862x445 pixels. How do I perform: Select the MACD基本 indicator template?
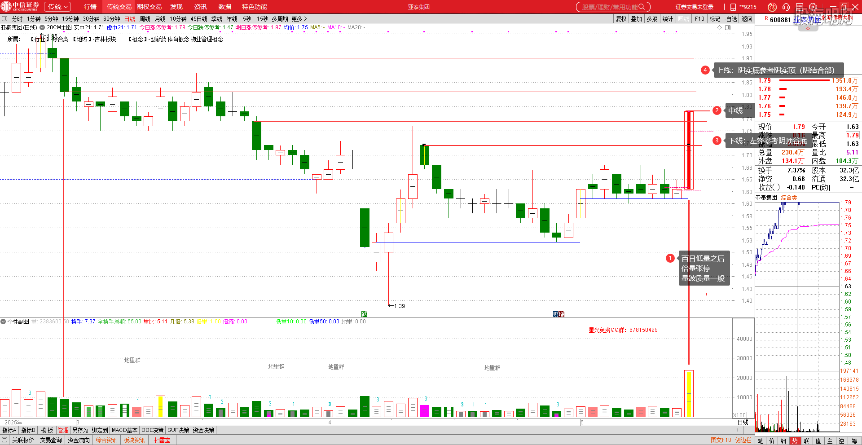(124, 430)
